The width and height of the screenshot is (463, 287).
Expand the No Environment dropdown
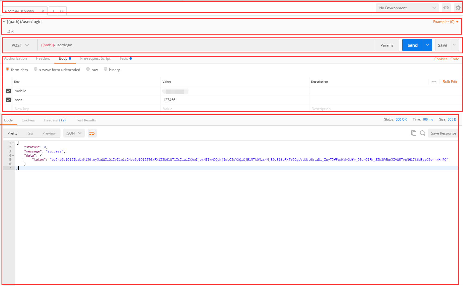point(407,8)
